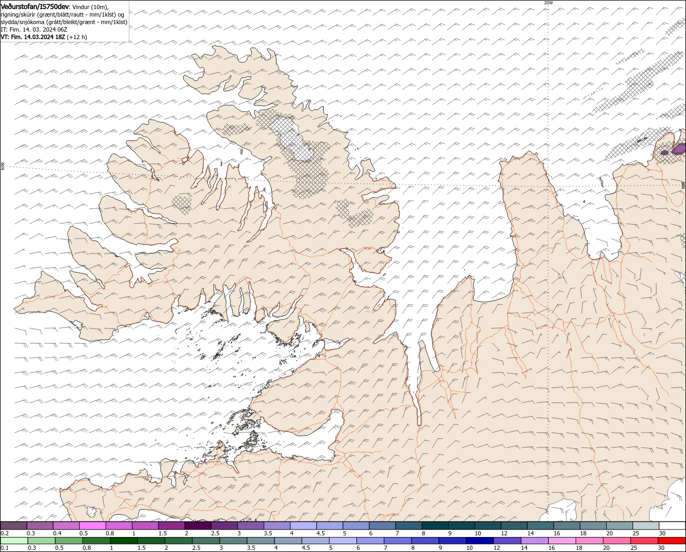This screenshot has height=552, width=686.
Task: Click the 'rigning/skúrir' legend description line
Action: pyautogui.click(x=63, y=14)
